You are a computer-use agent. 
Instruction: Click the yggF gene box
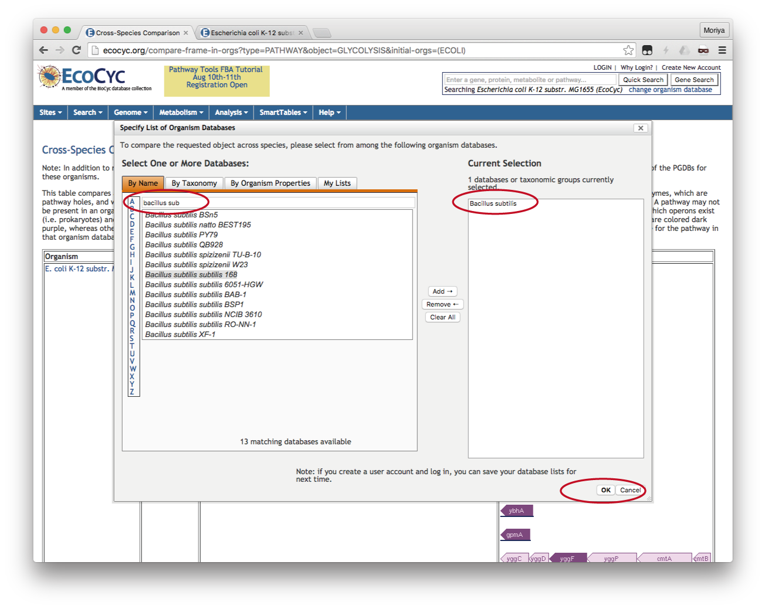pos(567,558)
